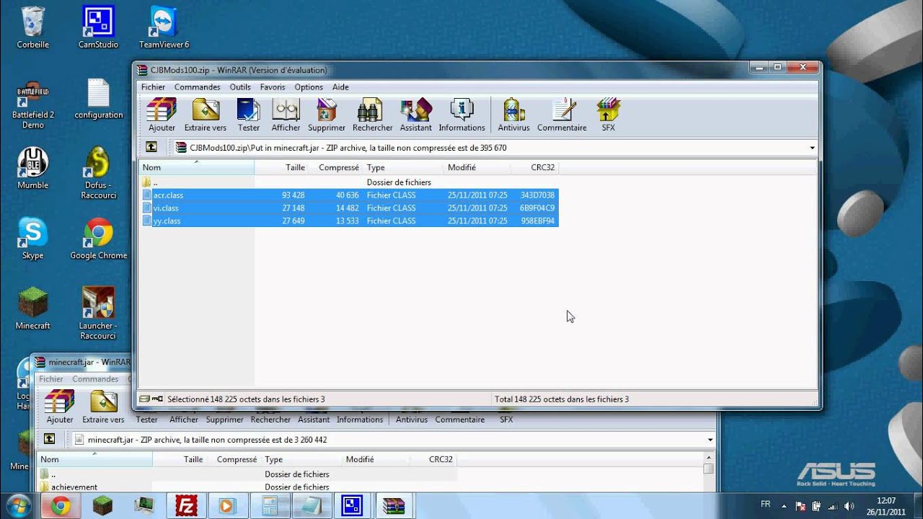Click the FileZilla icon in the taskbar
Viewport: 923px width, 519px height.
[x=186, y=506]
